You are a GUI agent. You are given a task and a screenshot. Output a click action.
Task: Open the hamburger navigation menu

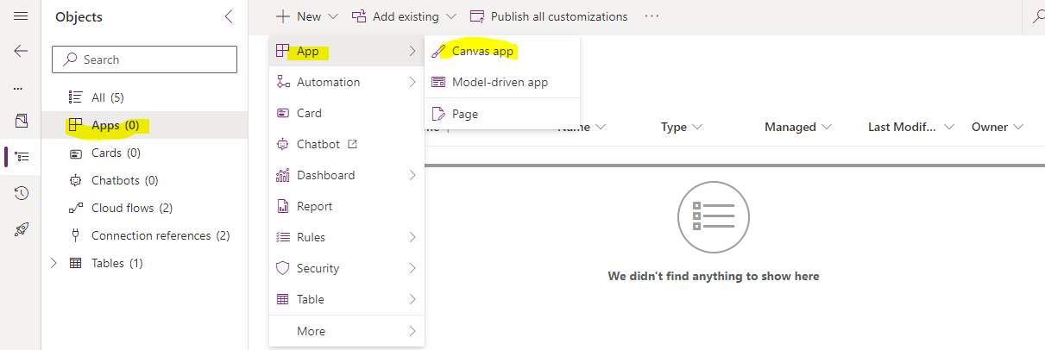point(21,16)
